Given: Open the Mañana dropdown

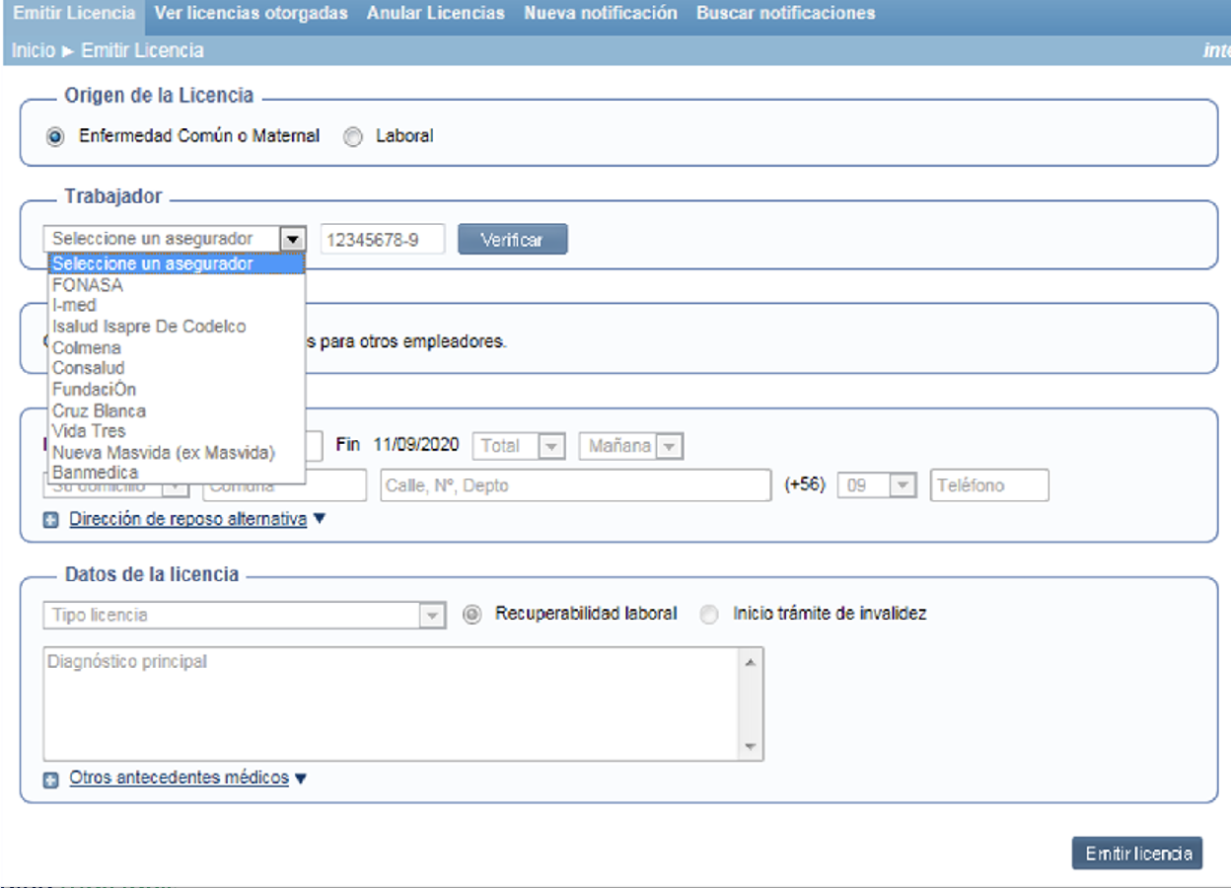Looking at the screenshot, I should pos(670,447).
